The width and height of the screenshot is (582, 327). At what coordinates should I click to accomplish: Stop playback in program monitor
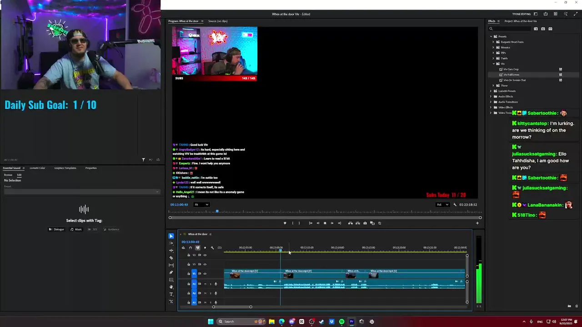[x=325, y=223]
